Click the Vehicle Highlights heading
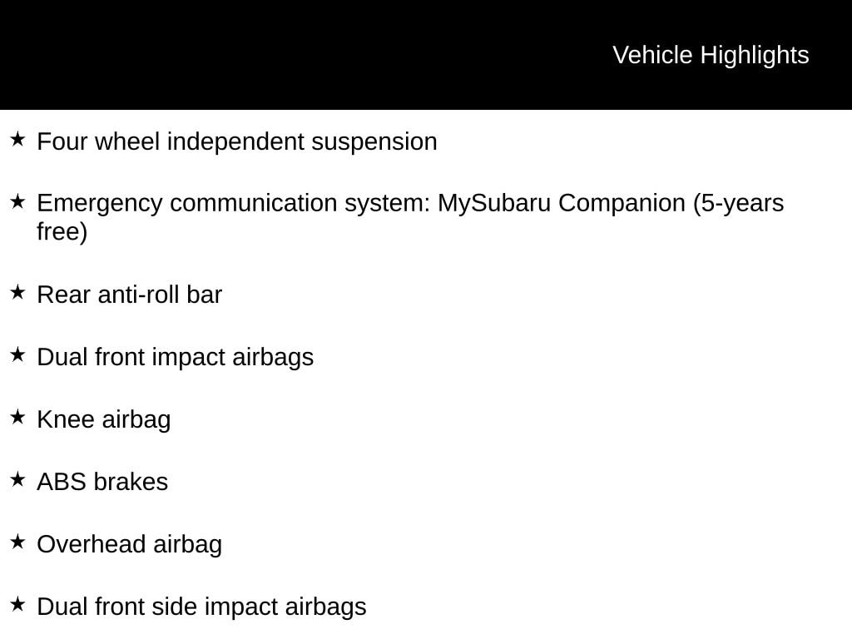This screenshot has height=639, width=852. coord(711,55)
